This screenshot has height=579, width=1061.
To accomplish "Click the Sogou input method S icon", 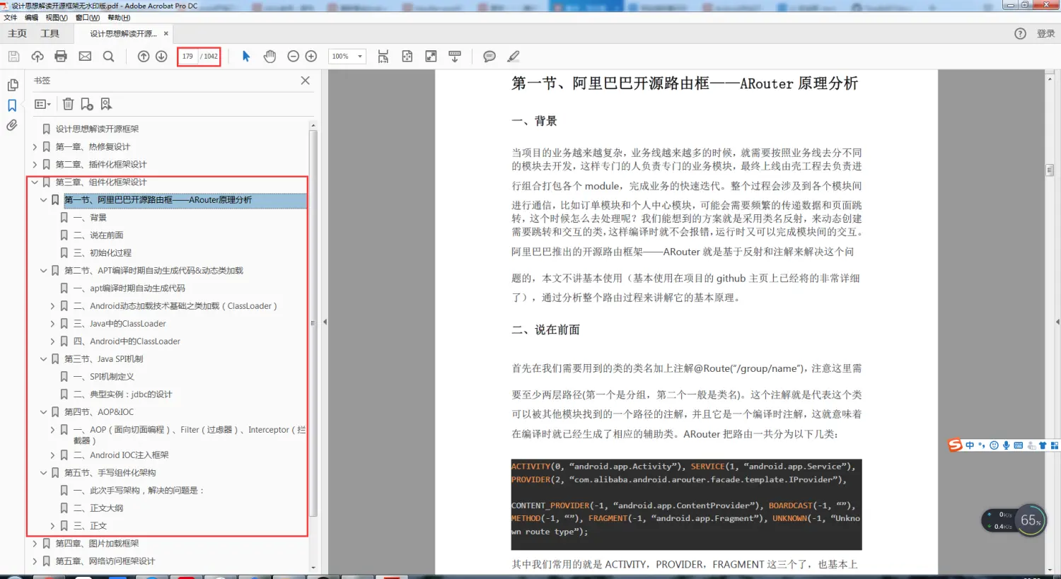I will click(x=956, y=445).
